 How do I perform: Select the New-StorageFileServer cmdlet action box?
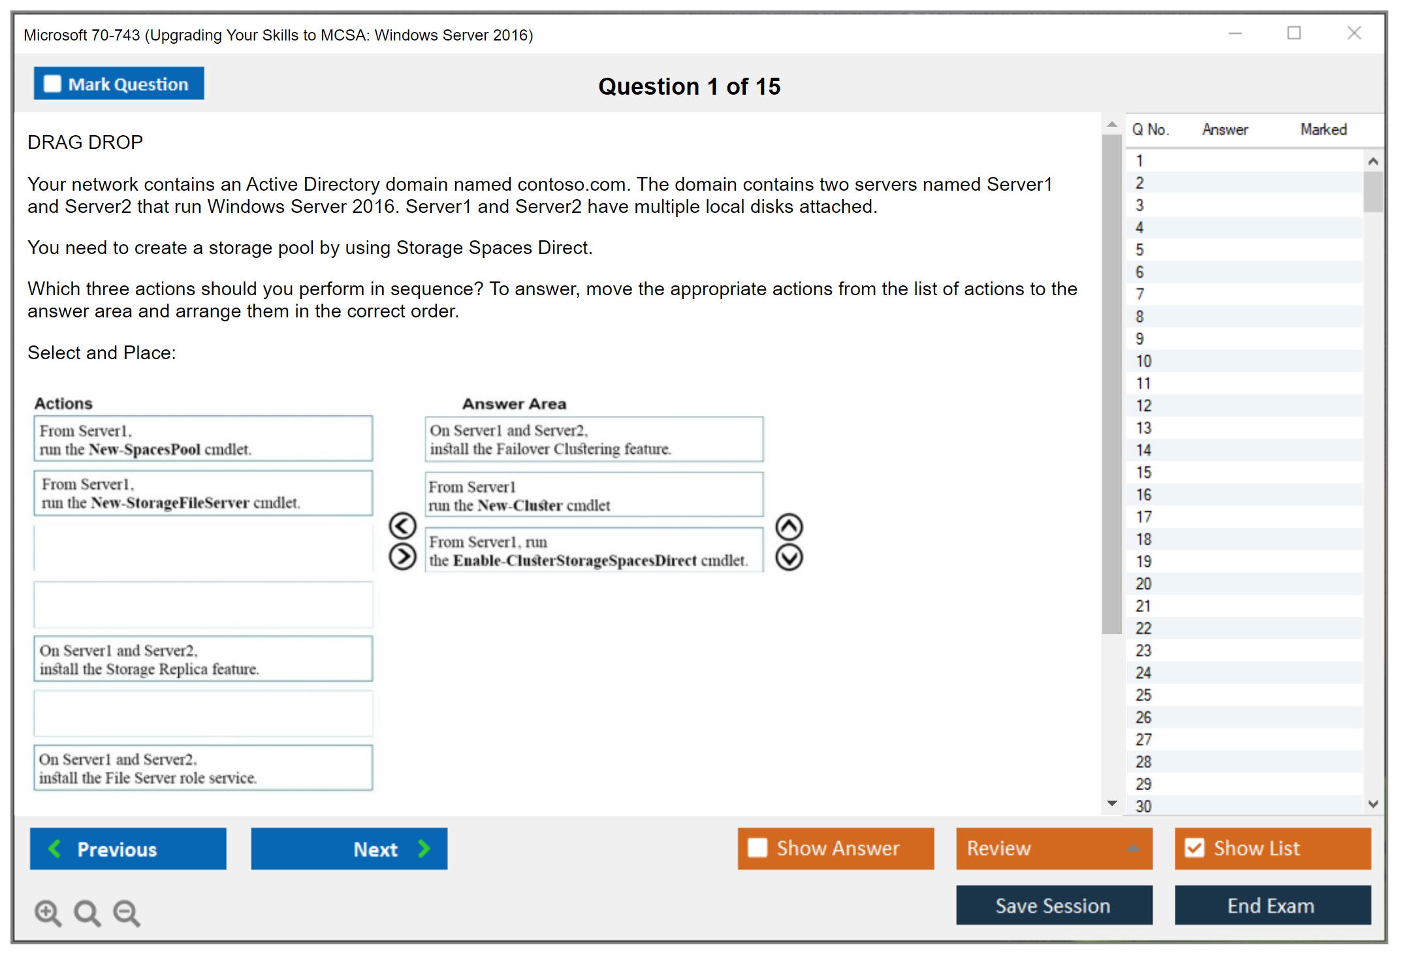coord(203,494)
